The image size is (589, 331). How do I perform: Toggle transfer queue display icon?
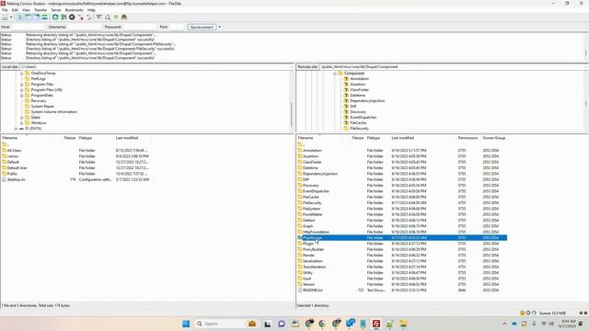coord(45,17)
